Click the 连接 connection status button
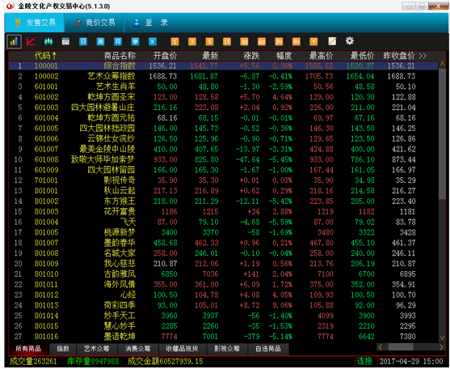The width and height of the screenshot is (450, 369). click(364, 361)
